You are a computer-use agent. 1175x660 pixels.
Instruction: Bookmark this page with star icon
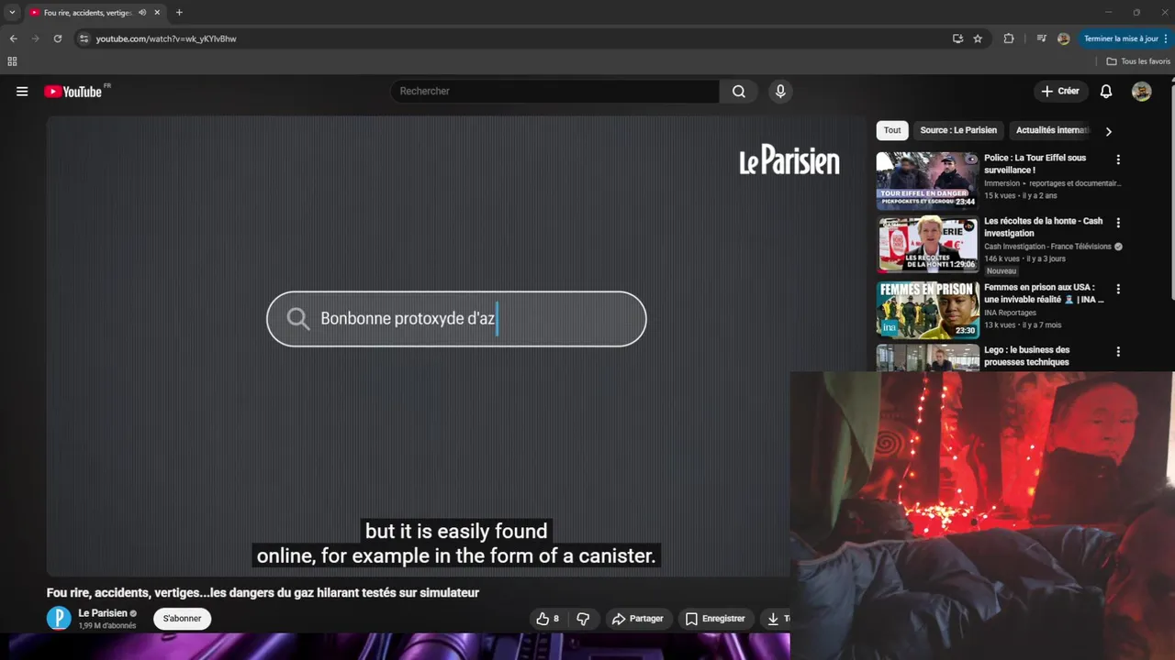978,38
